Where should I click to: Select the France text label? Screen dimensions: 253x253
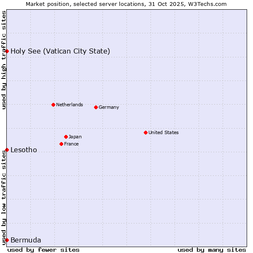point(71,144)
